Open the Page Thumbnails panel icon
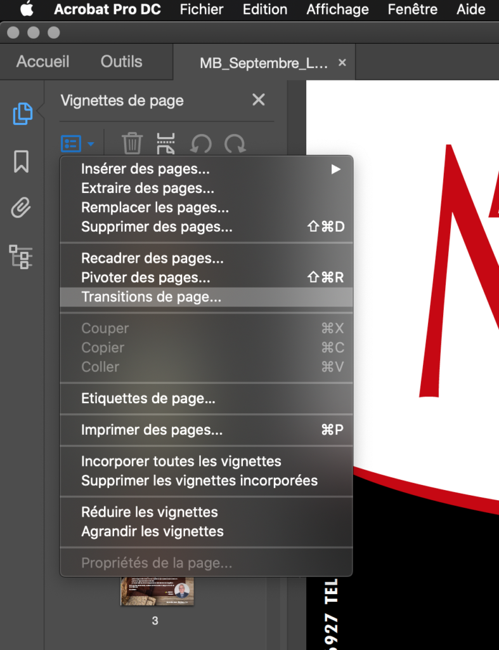Screen dimensions: 499x650 pyautogui.click(x=22, y=114)
